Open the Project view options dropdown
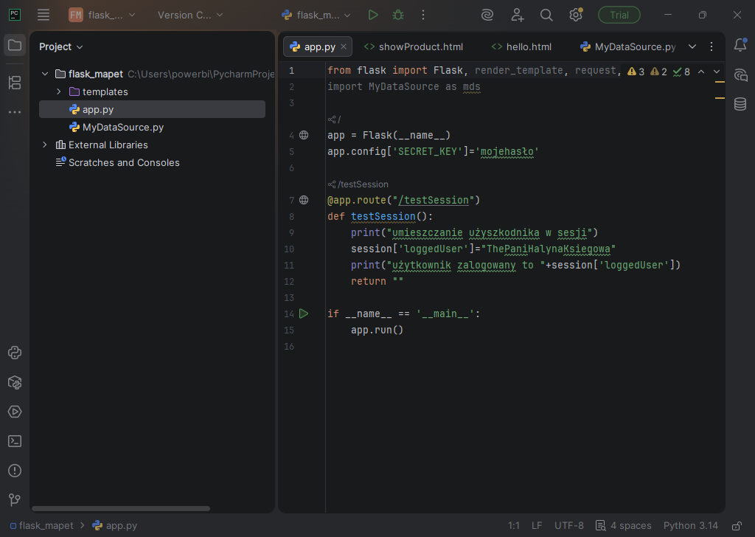 61,46
